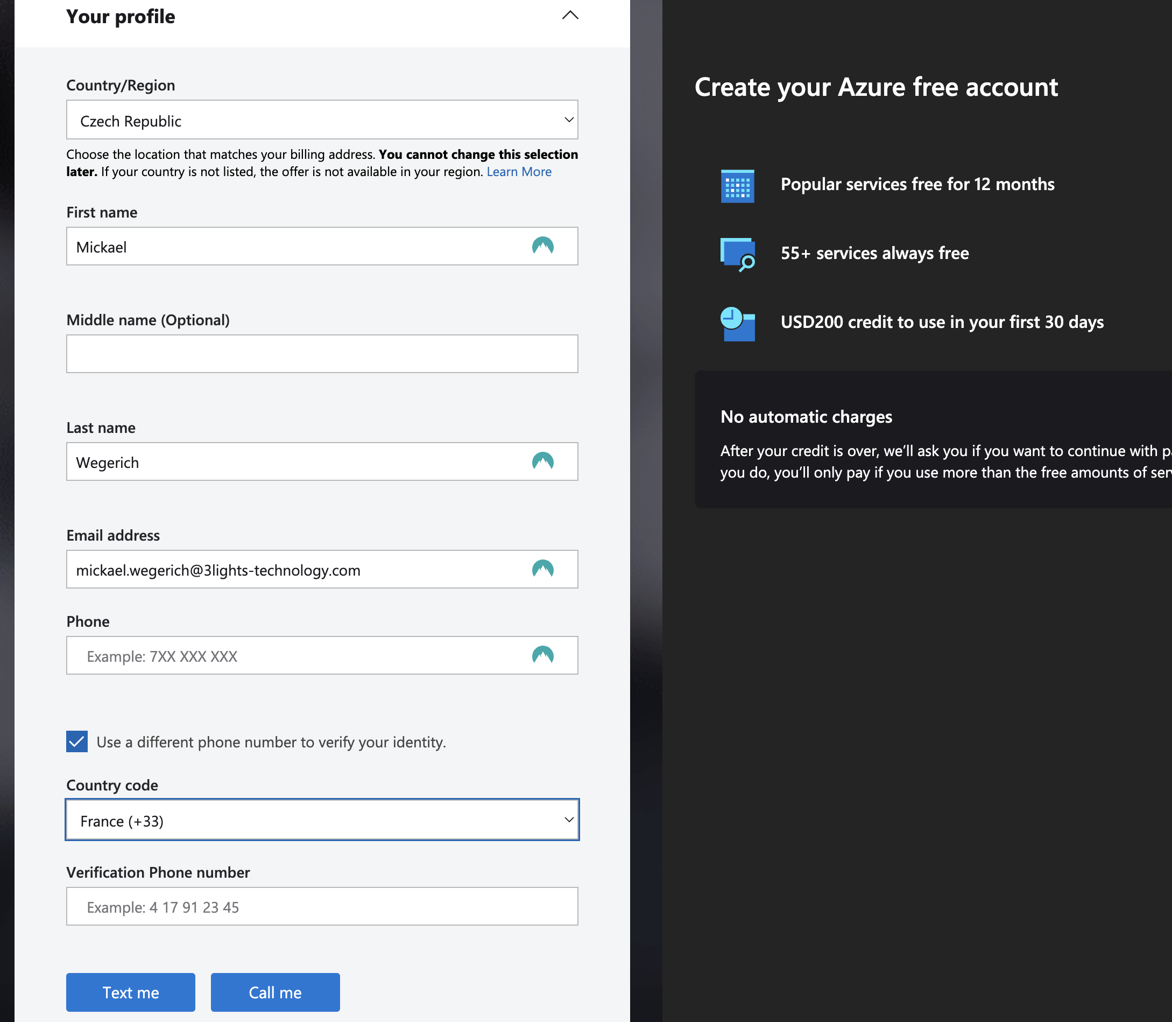Click the Text me button
This screenshot has width=1172, height=1022.
click(131, 992)
